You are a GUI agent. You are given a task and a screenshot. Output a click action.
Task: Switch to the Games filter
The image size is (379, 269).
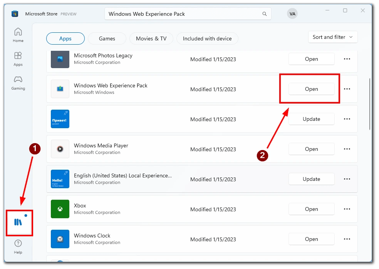(x=107, y=38)
